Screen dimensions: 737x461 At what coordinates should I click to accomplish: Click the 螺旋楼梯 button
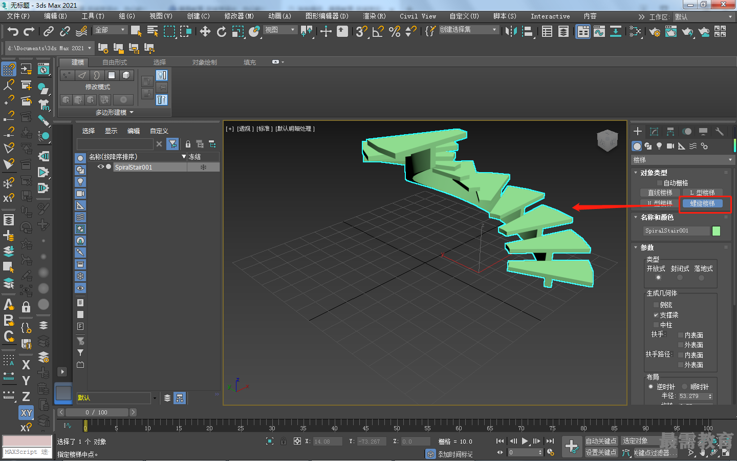702,203
